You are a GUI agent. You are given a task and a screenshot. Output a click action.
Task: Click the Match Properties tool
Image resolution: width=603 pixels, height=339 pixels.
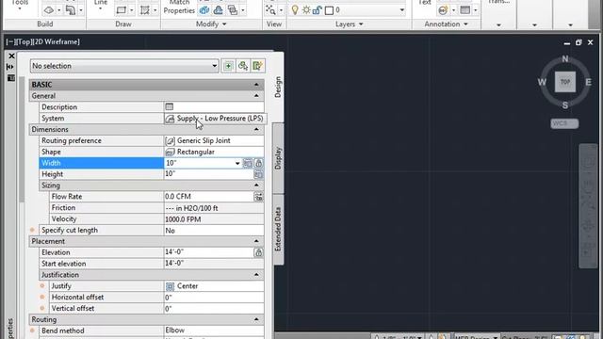pos(179,7)
